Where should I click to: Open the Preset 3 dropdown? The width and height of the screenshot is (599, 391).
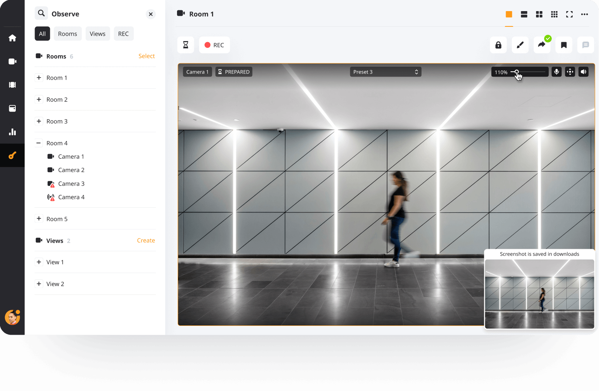386,72
